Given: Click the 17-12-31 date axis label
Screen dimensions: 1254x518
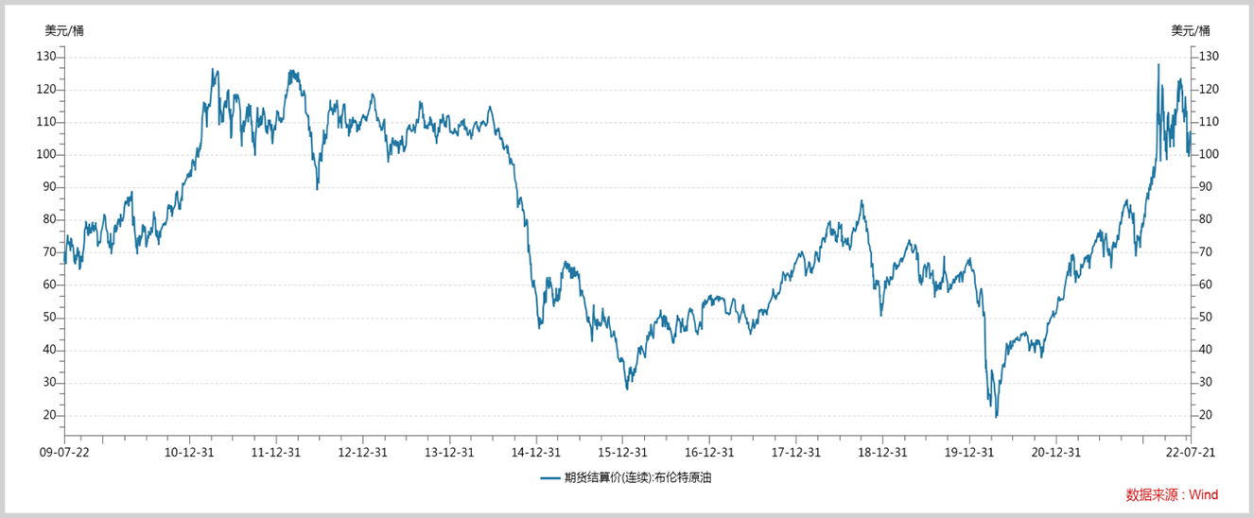Looking at the screenshot, I should 795,452.
